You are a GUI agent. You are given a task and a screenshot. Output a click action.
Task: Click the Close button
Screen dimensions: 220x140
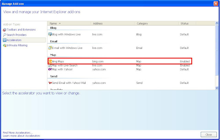point(209,135)
